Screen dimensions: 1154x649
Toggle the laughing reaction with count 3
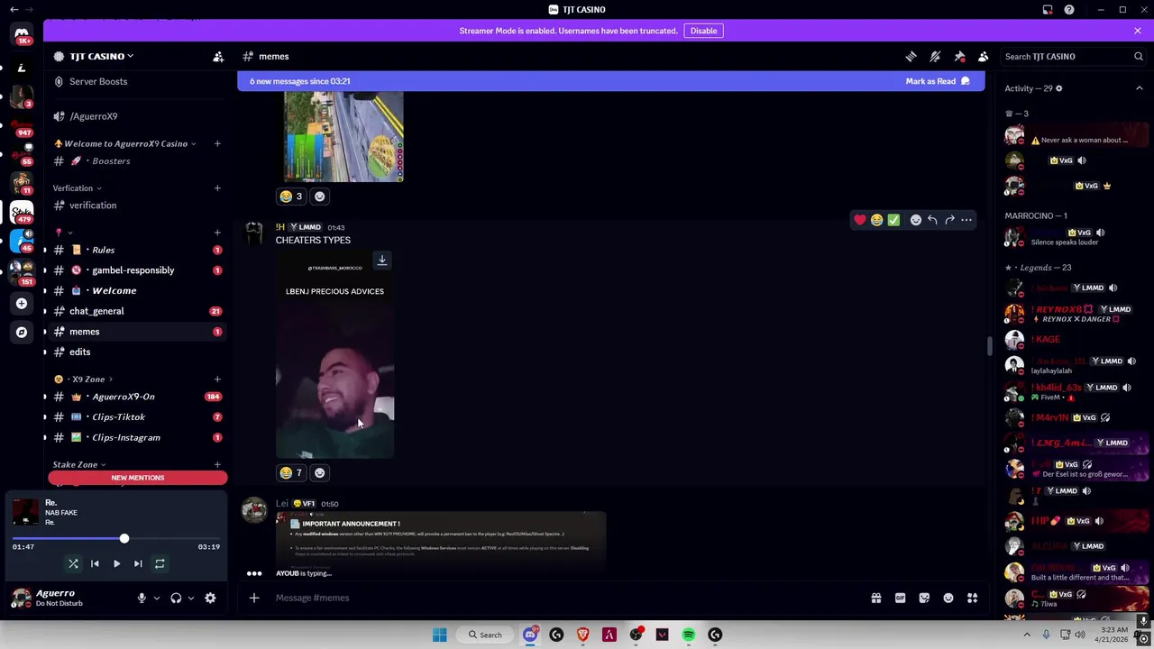point(291,197)
